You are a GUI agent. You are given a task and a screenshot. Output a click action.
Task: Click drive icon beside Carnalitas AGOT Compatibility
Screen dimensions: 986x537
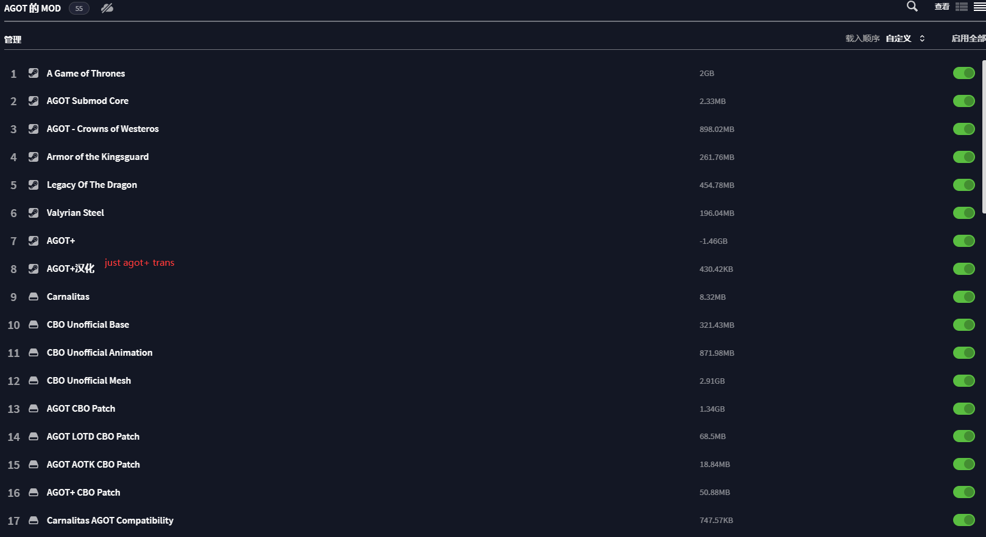pyautogui.click(x=33, y=521)
